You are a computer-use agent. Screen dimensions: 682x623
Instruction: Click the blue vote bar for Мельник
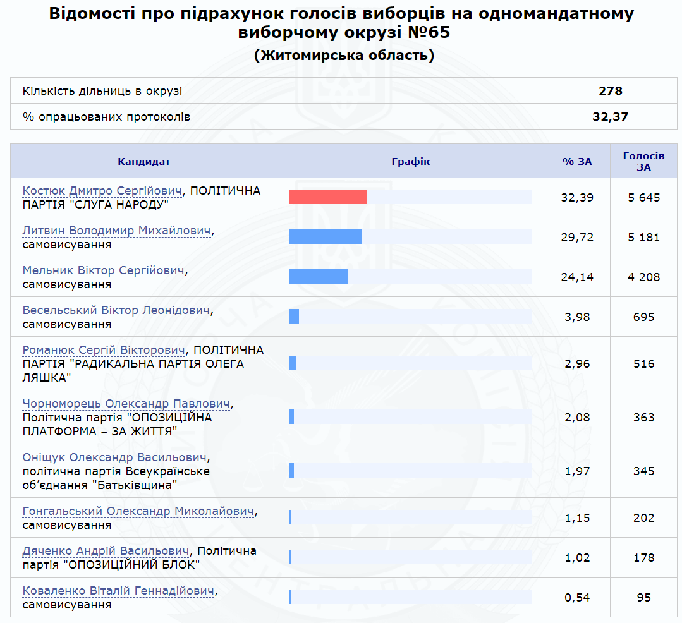(x=318, y=277)
